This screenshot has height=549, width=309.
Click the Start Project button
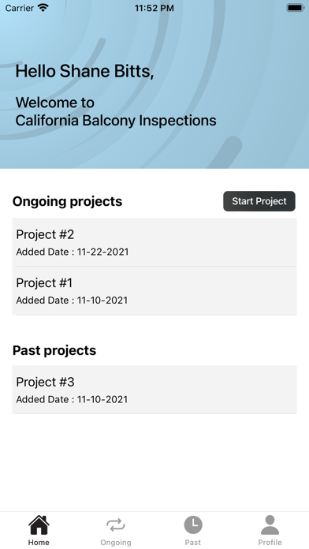[259, 201]
